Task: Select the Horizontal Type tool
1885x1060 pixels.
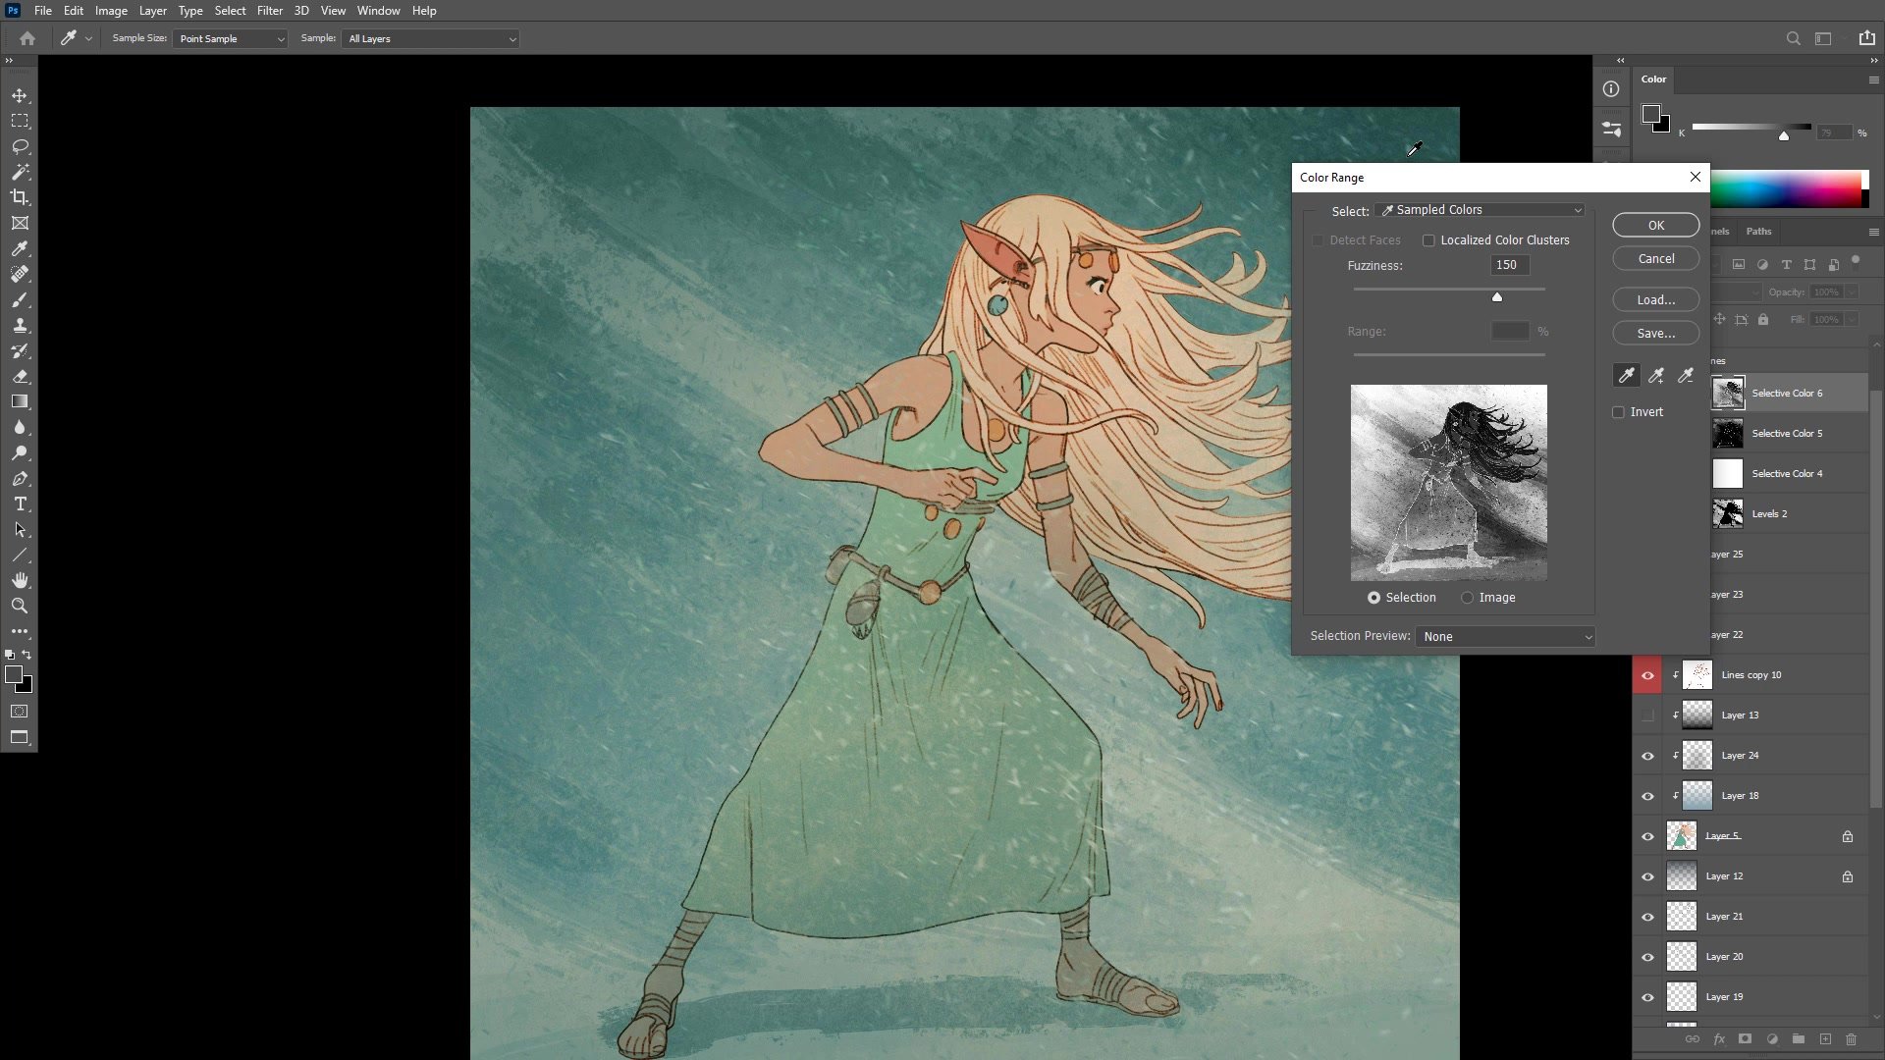Action: [x=20, y=503]
